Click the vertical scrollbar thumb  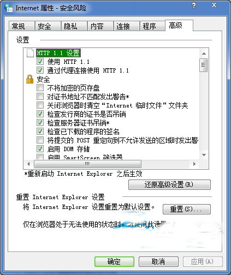pyautogui.click(x=204, y=65)
